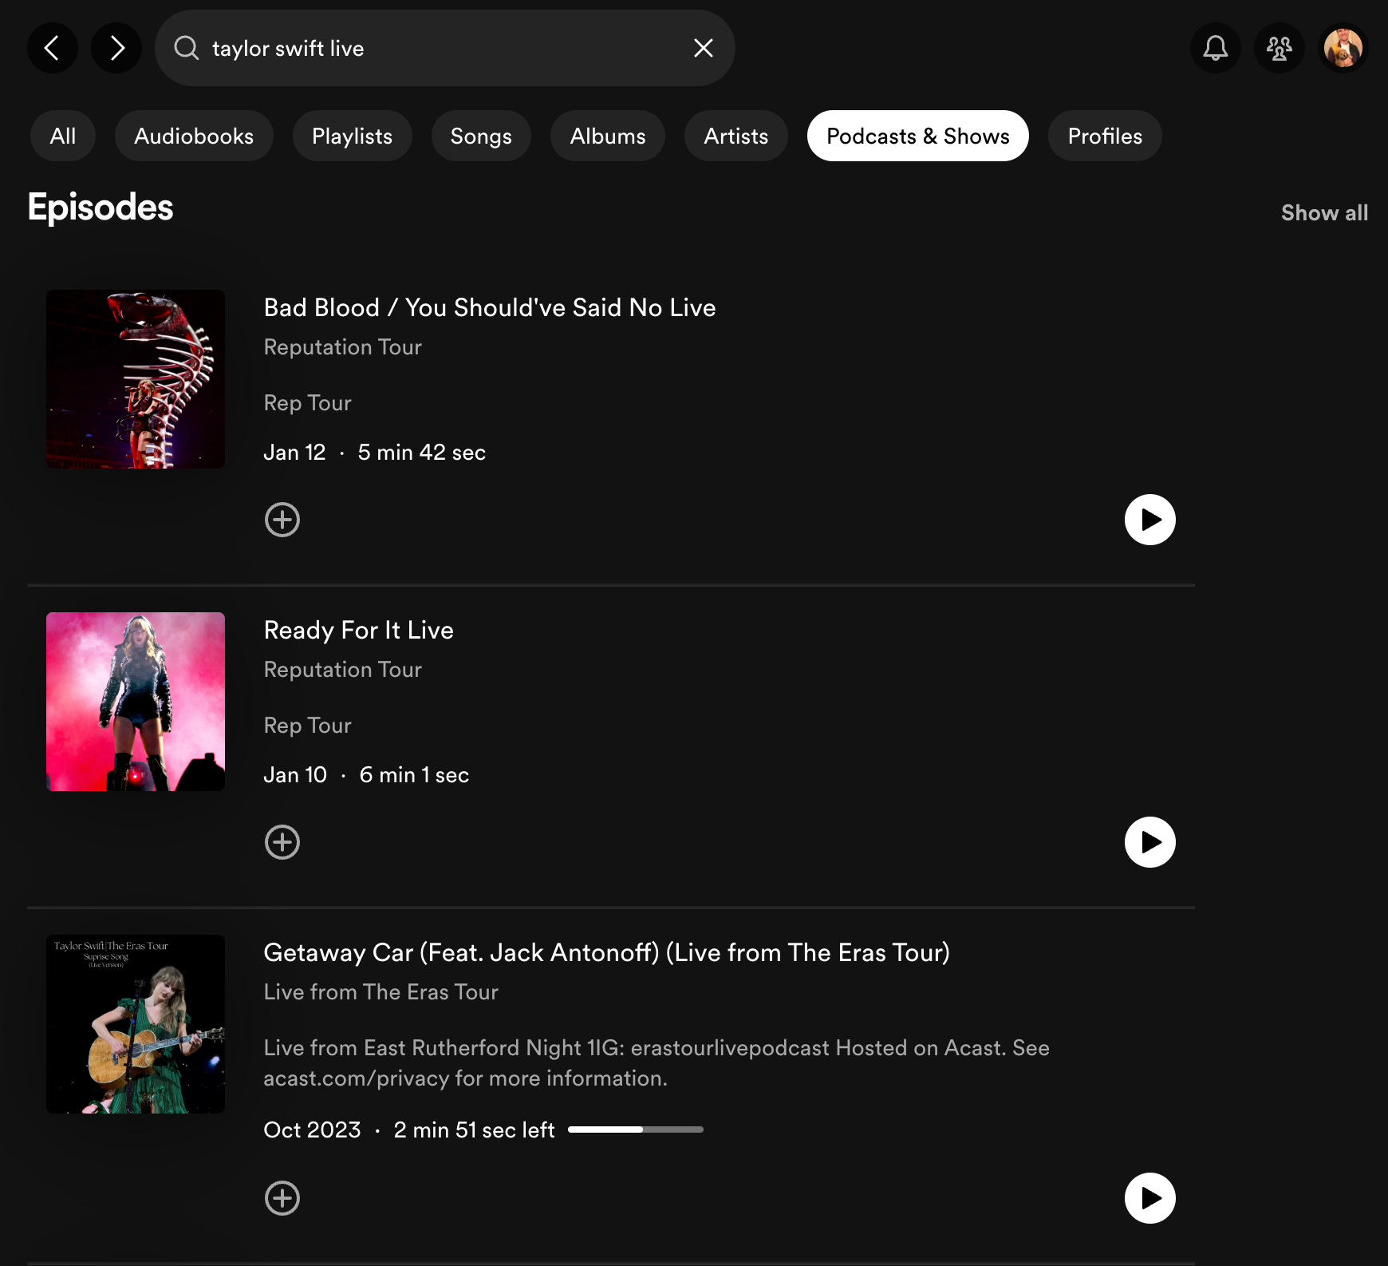Open notifications bell
This screenshot has width=1388, height=1266.
point(1215,48)
